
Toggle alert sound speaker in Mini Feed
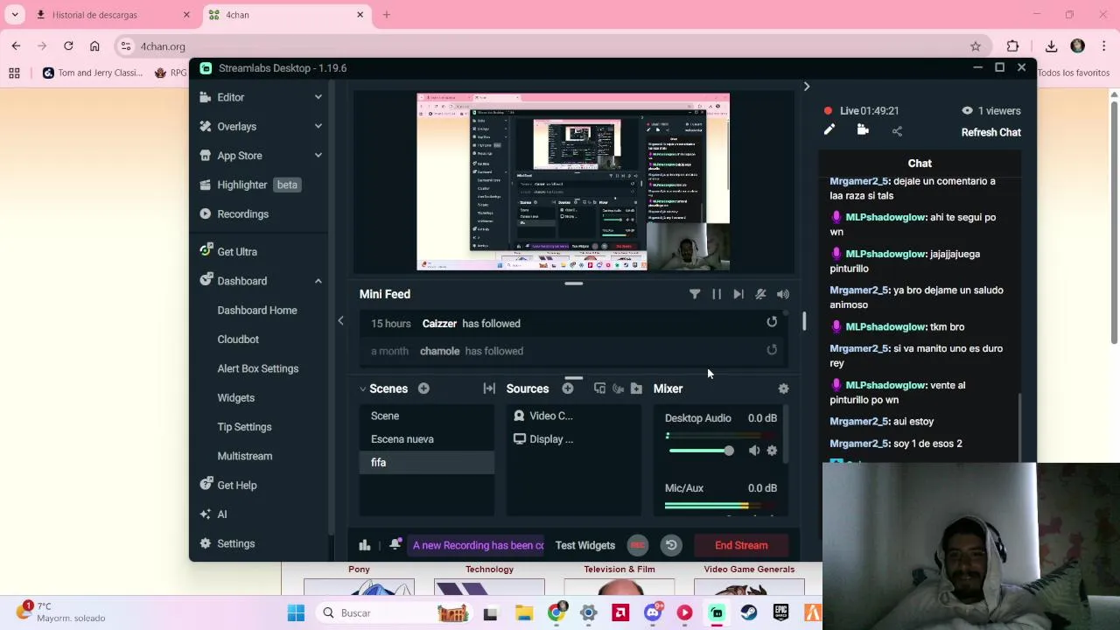(783, 294)
